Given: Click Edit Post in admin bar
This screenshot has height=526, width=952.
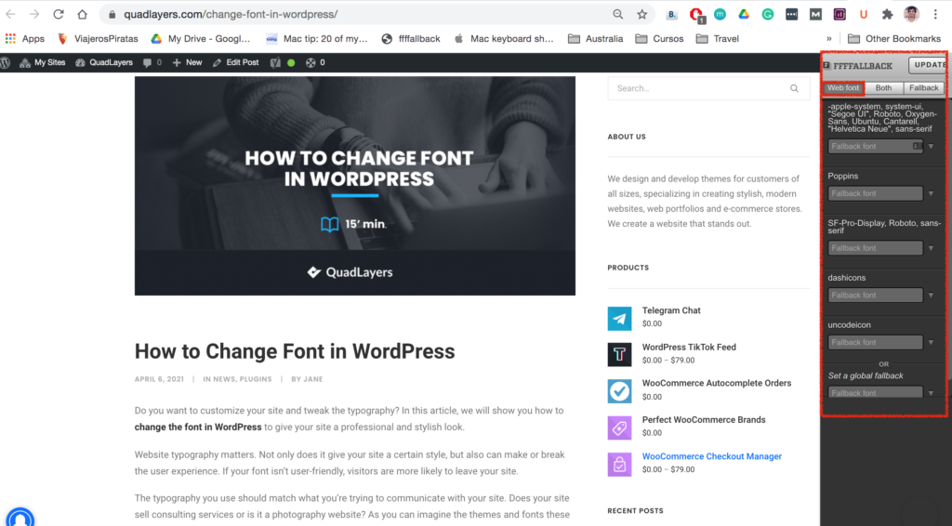Looking at the screenshot, I should tap(235, 62).
